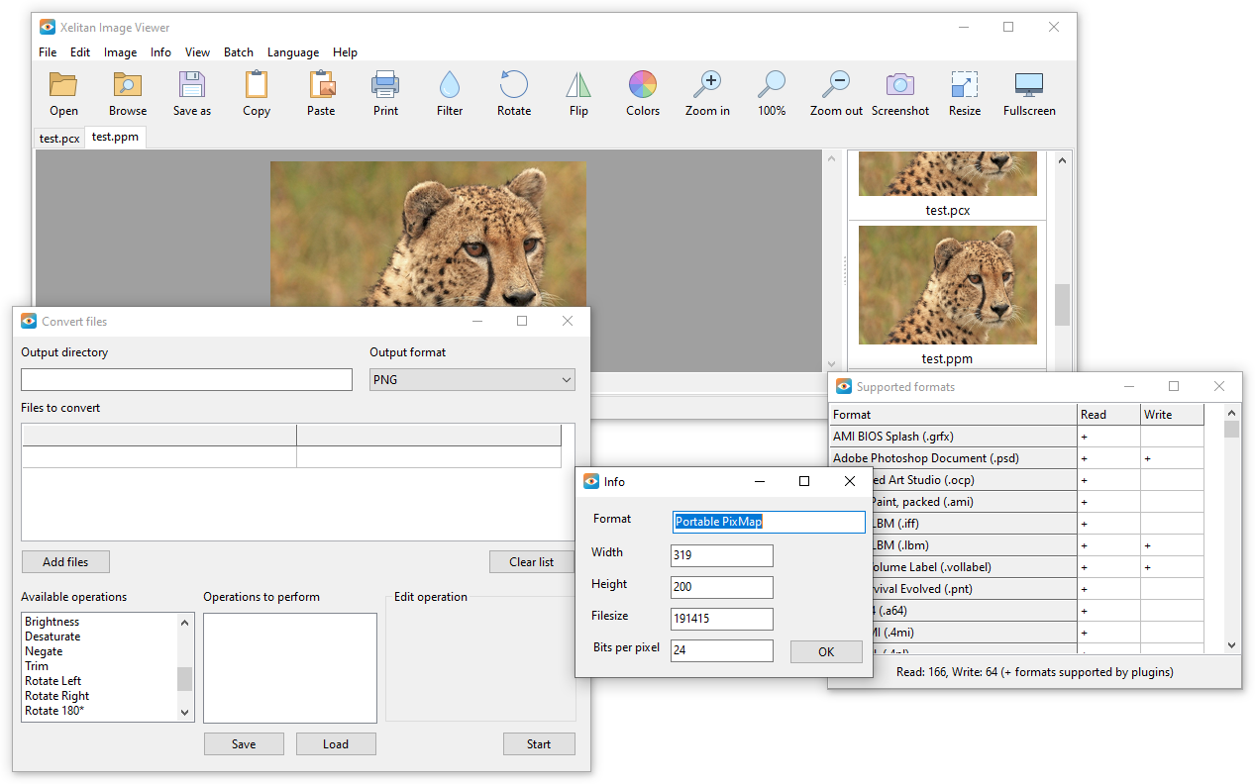Expand the Output format PNG dropdown
This screenshot has width=1255, height=784.
pyautogui.click(x=471, y=380)
